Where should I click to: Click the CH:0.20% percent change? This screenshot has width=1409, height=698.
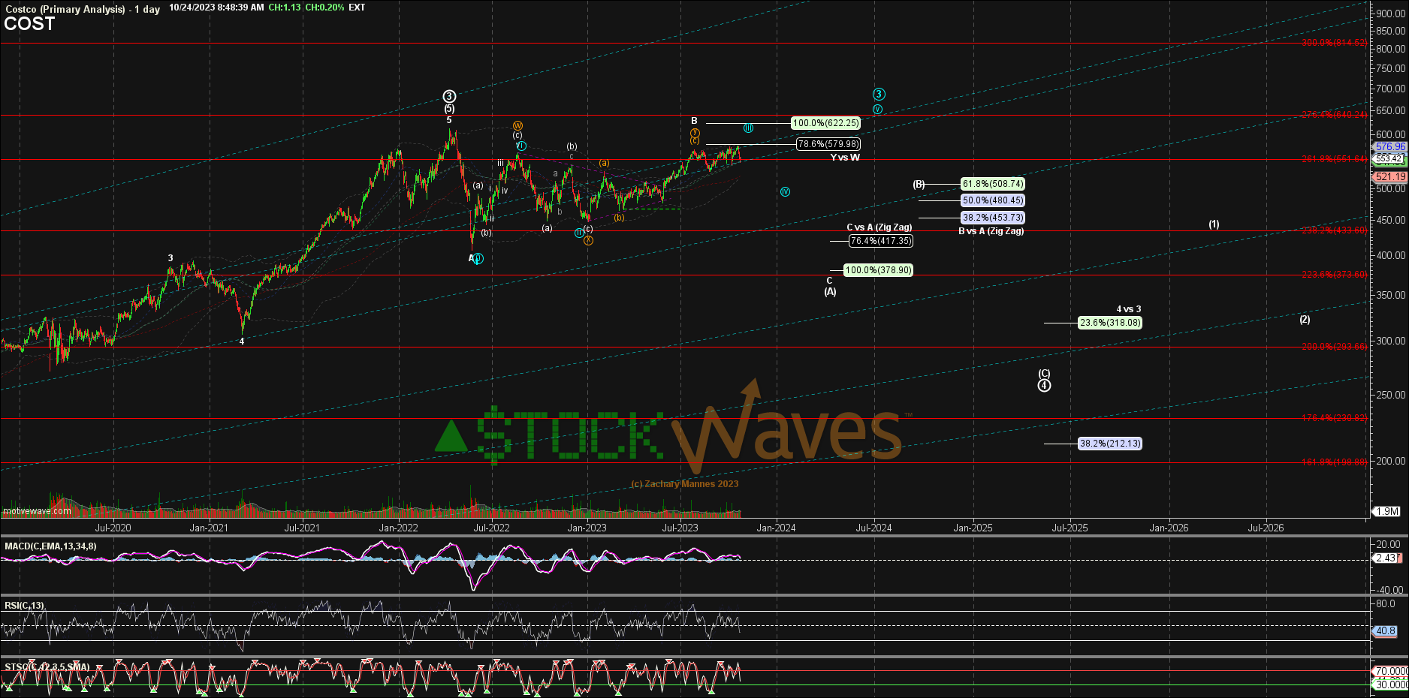click(324, 8)
